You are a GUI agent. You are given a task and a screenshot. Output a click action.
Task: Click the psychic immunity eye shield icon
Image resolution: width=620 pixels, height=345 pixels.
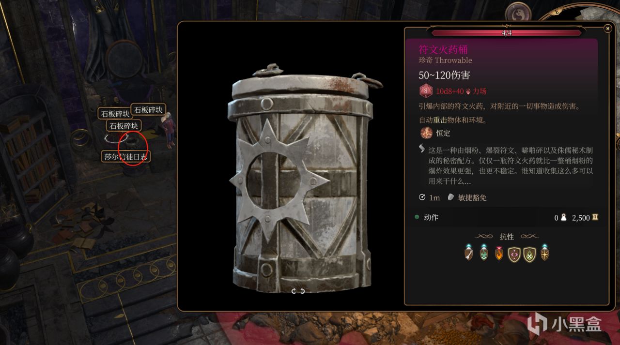point(514,253)
